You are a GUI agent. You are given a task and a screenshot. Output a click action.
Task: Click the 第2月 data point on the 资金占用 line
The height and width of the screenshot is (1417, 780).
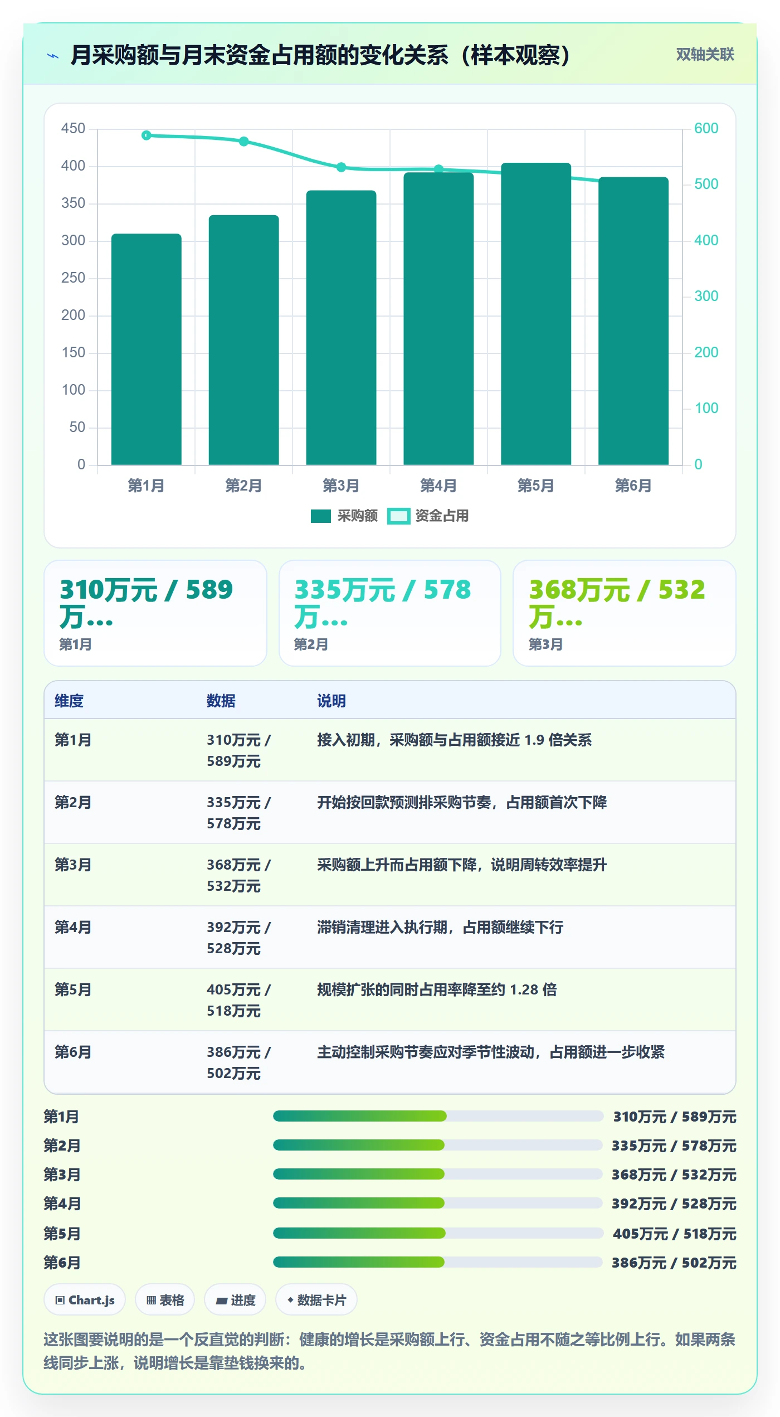click(244, 142)
